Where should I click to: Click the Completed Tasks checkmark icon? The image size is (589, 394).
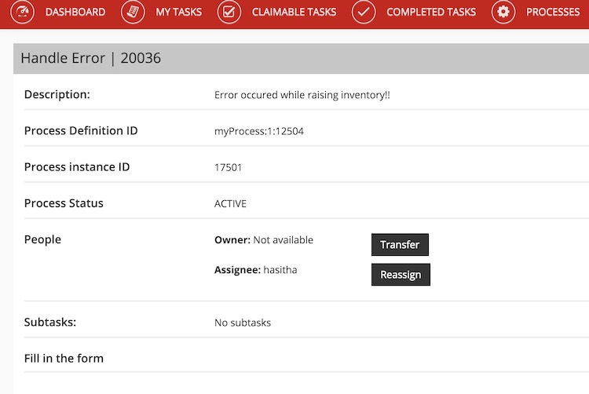[364, 12]
